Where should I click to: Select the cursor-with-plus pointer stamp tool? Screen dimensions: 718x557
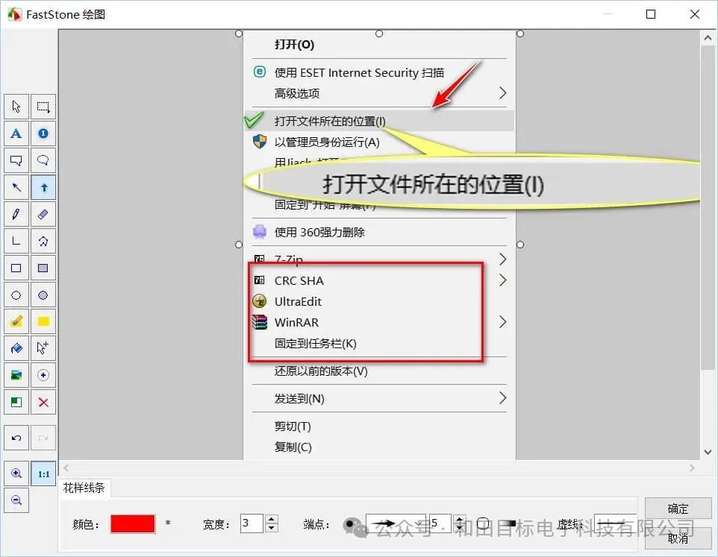click(43, 348)
